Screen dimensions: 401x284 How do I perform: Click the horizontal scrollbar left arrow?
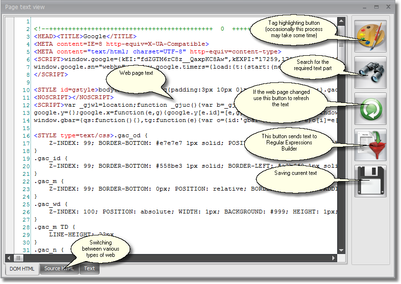pos(9,258)
